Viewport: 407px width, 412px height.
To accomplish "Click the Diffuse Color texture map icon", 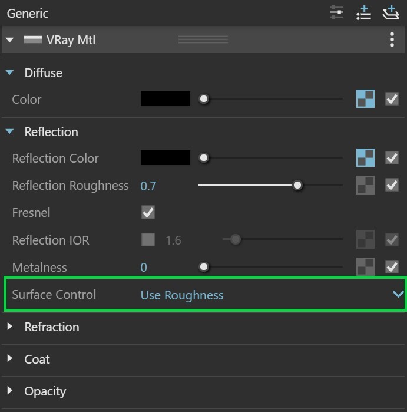I will 365,99.
